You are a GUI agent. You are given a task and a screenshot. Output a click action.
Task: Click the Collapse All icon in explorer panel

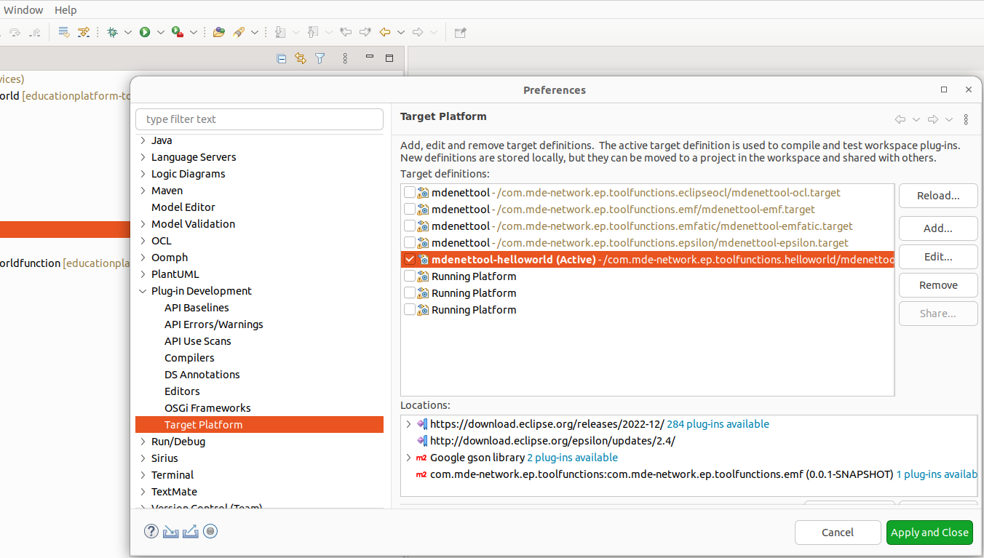pyautogui.click(x=282, y=58)
